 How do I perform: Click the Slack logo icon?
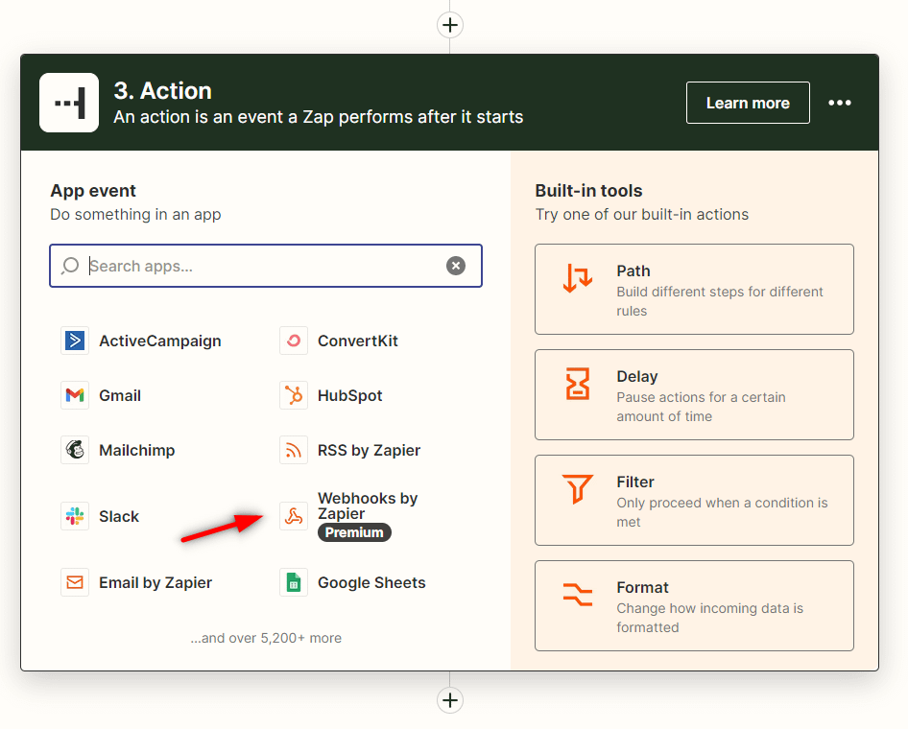coord(75,516)
